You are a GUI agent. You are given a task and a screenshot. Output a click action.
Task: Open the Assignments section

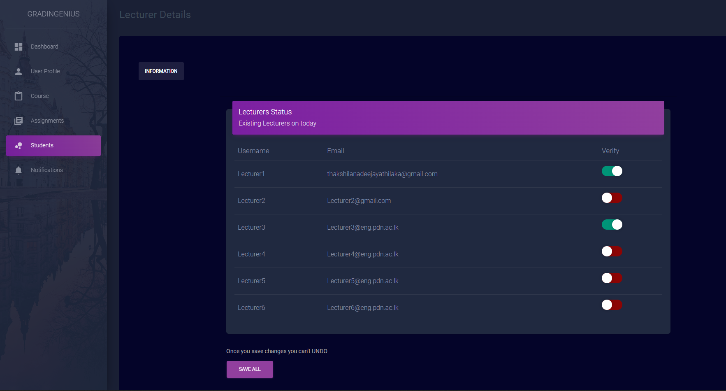[x=53, y=121]
